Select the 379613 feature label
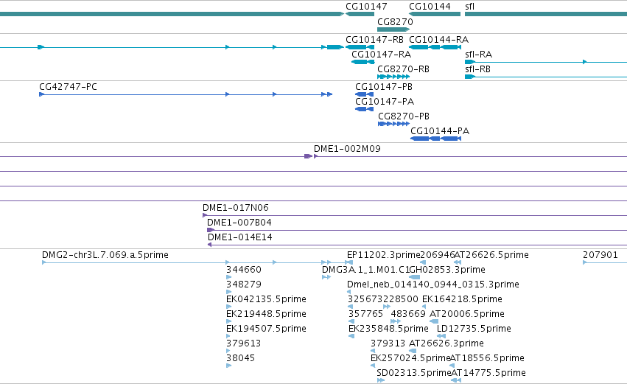 pyautogui.click(x=244, y=343)
